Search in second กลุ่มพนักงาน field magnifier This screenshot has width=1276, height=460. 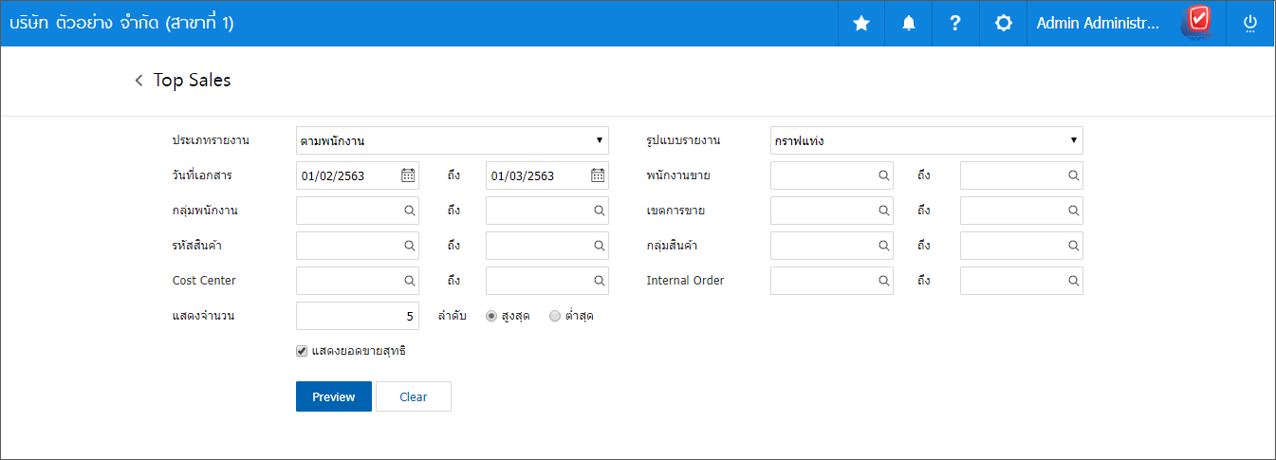coord(599,211)
